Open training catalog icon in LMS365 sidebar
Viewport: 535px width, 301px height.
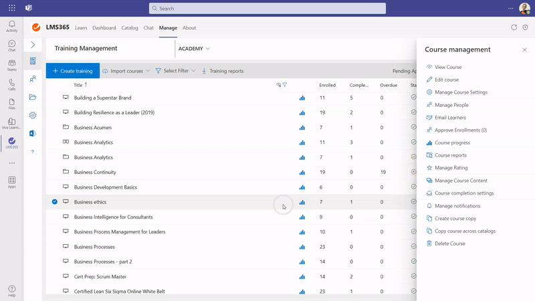(x=33, y=61)
